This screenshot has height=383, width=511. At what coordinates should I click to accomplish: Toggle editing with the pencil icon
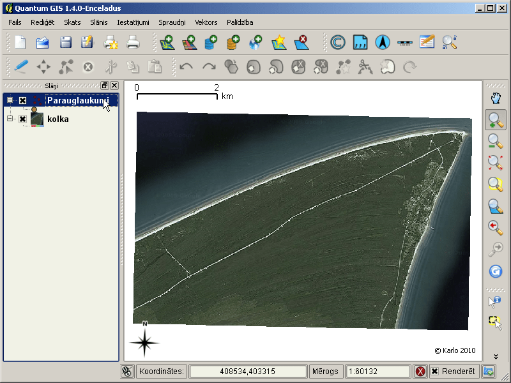click(x=21, y=67)
